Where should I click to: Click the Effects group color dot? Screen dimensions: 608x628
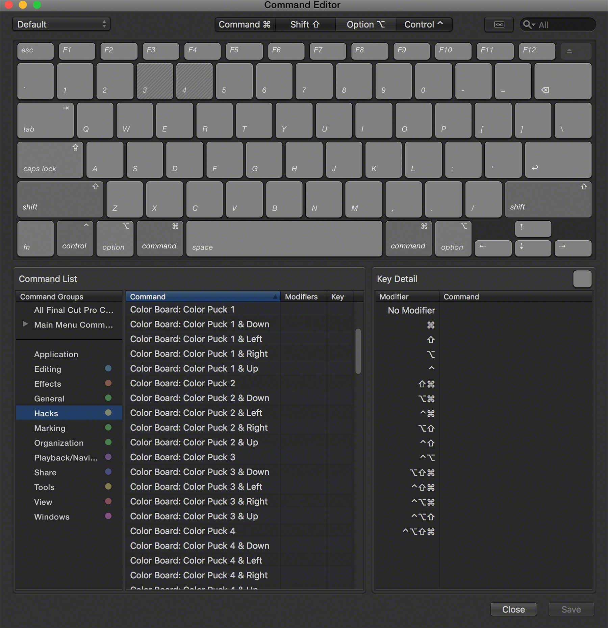click(x=108, y=383)
